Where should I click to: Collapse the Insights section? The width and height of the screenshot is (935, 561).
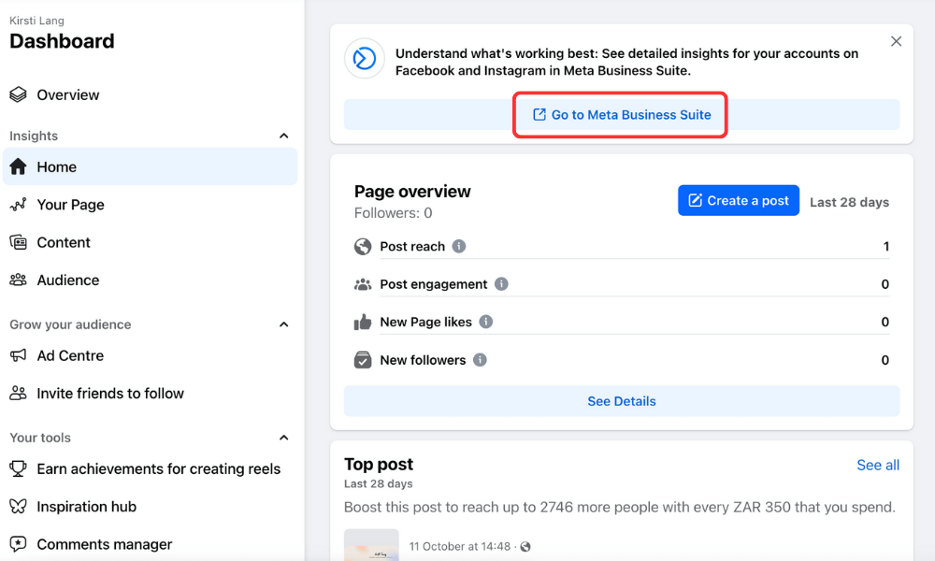(283, 136)
